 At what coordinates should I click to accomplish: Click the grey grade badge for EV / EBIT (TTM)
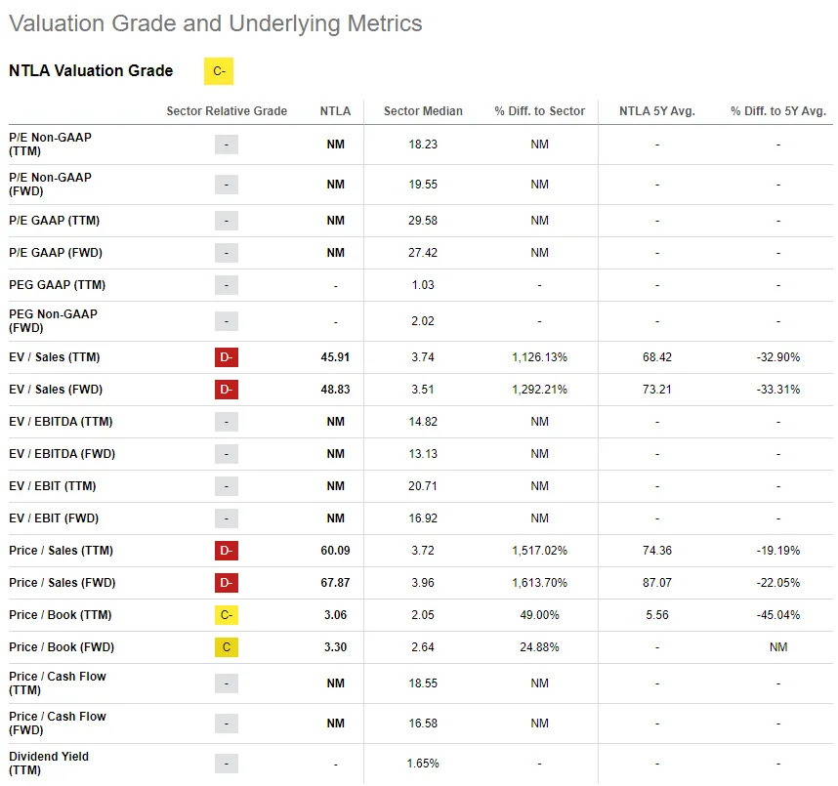(227, 486)
